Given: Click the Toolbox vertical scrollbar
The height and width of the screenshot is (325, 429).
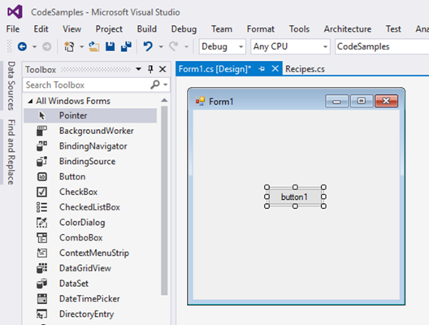Looking at the screenshot, I should tap(164, 201).
